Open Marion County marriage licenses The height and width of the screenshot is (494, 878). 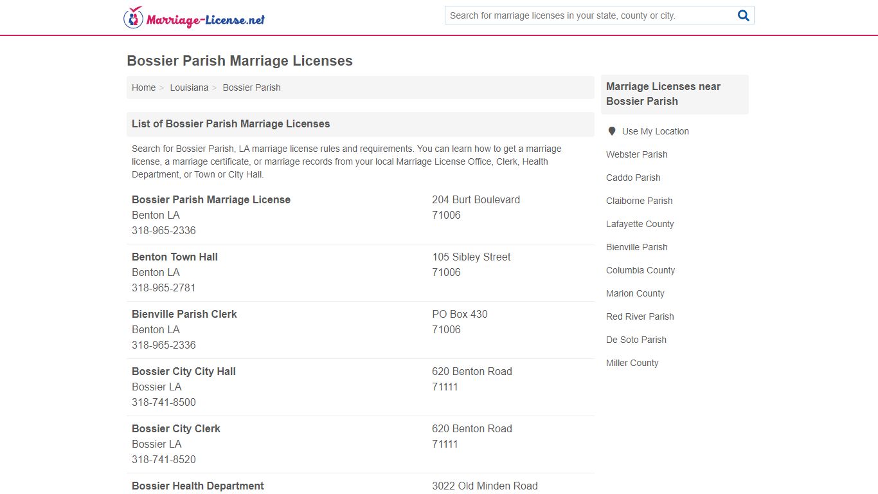click(x=635, y=293)
